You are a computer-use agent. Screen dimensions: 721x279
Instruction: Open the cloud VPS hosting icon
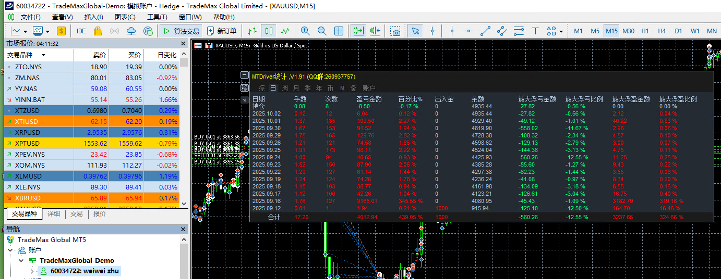(131, 31)
